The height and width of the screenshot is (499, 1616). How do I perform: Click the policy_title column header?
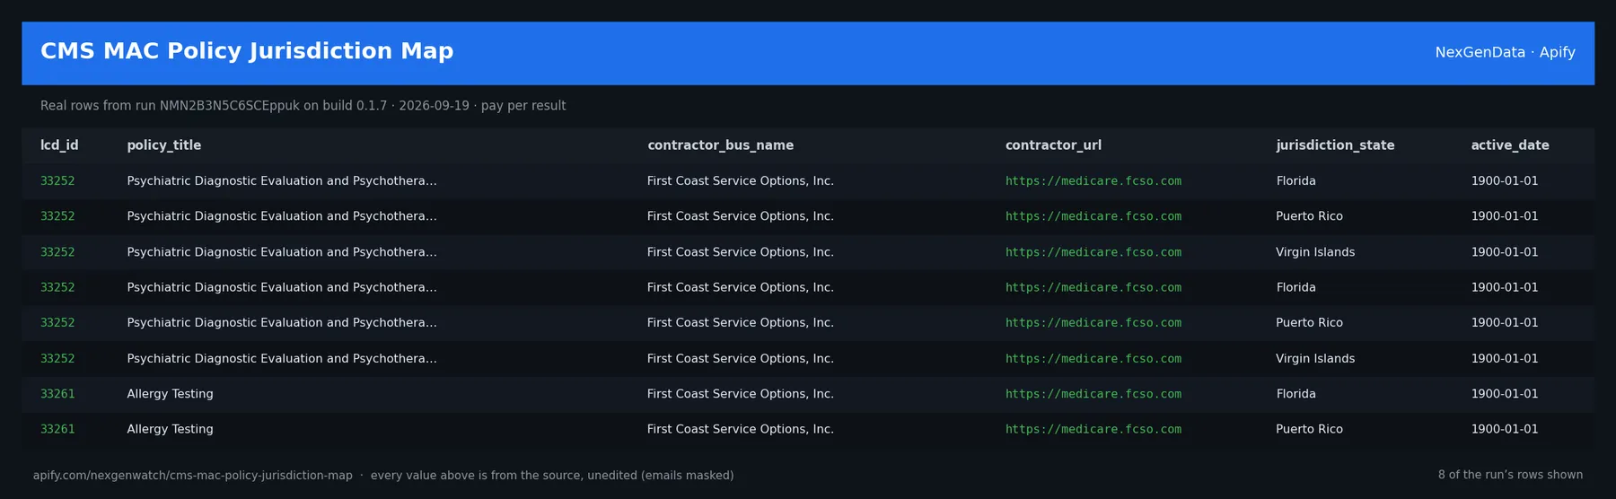coord(164,145)
